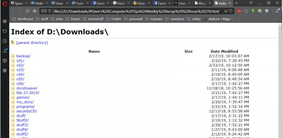The height and width of the screenshot is (138, 282).
Task: Expand the morestuff bookmarks folder
Action: pos(93,19)
